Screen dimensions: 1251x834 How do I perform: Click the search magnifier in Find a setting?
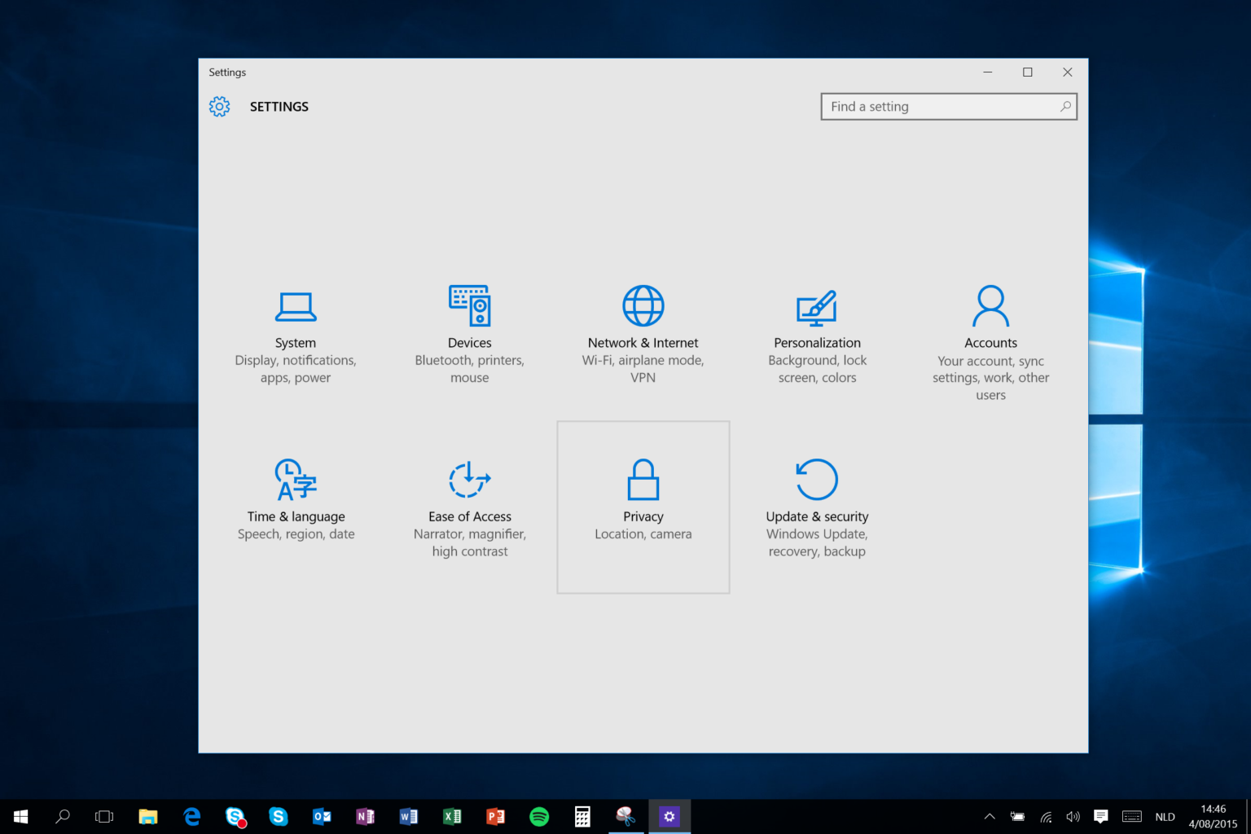pos(1064,107)
